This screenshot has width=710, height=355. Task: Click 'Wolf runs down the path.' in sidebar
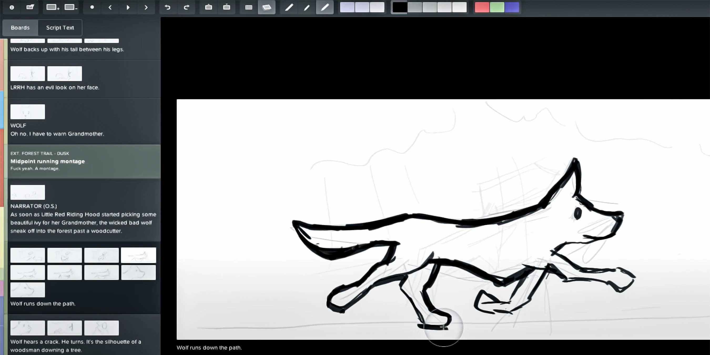click(43, 303)
